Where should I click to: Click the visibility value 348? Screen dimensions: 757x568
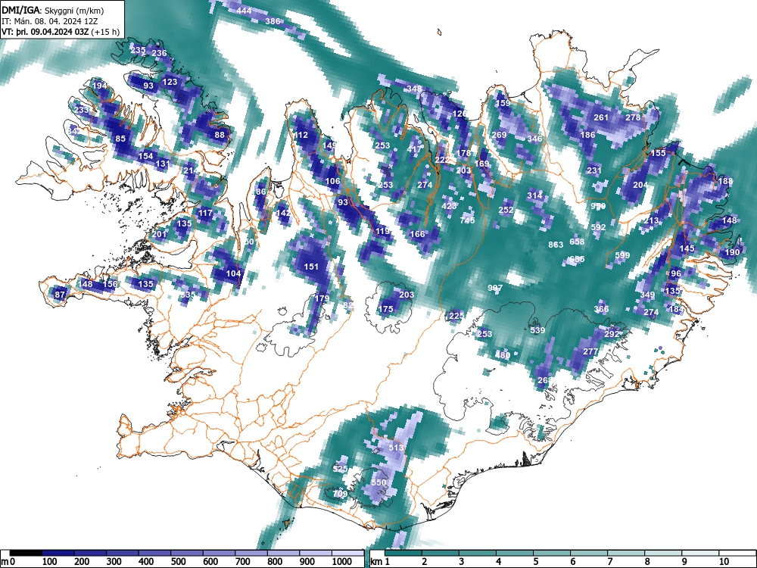[x=414, y=89]
